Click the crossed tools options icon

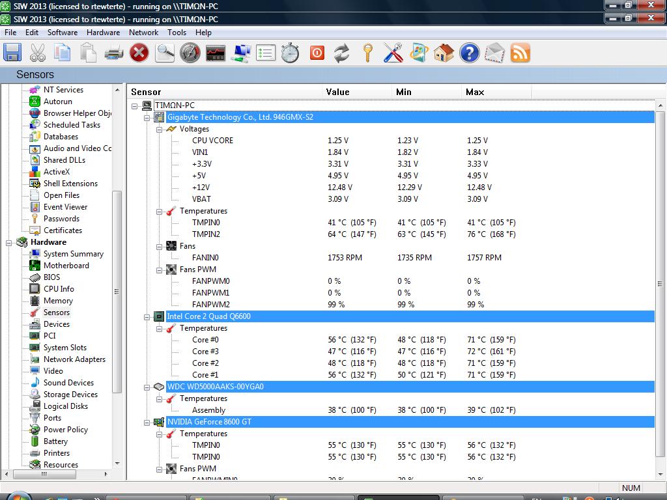(x=393, y=53)
